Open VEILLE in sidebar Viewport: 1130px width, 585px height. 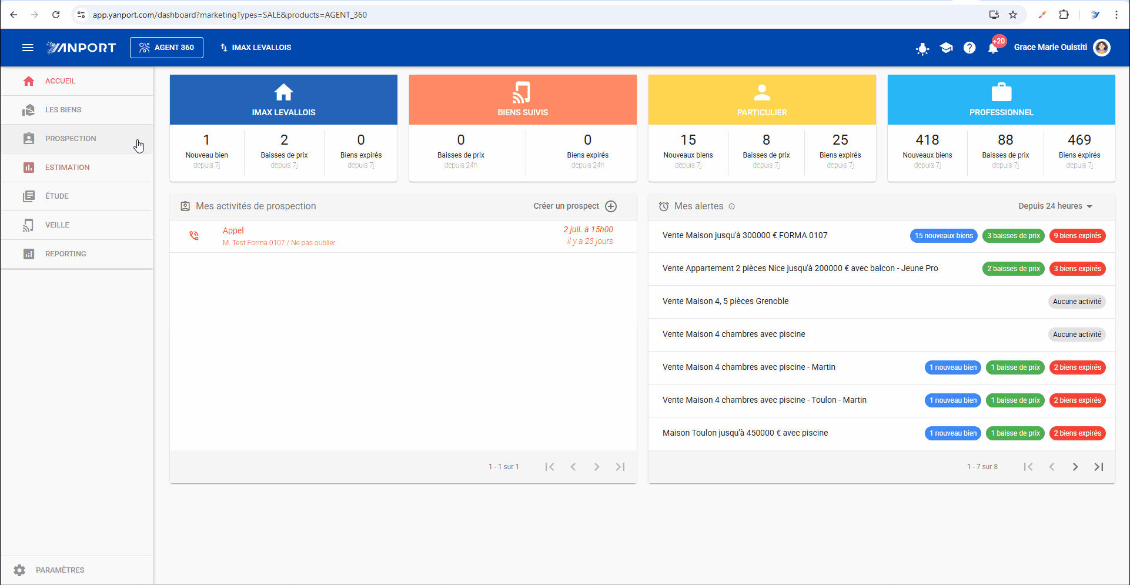tap(76, 225)
